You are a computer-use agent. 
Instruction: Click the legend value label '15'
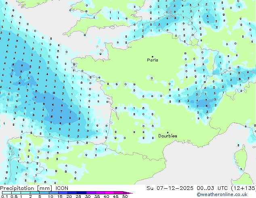click(x=60, y=196)
